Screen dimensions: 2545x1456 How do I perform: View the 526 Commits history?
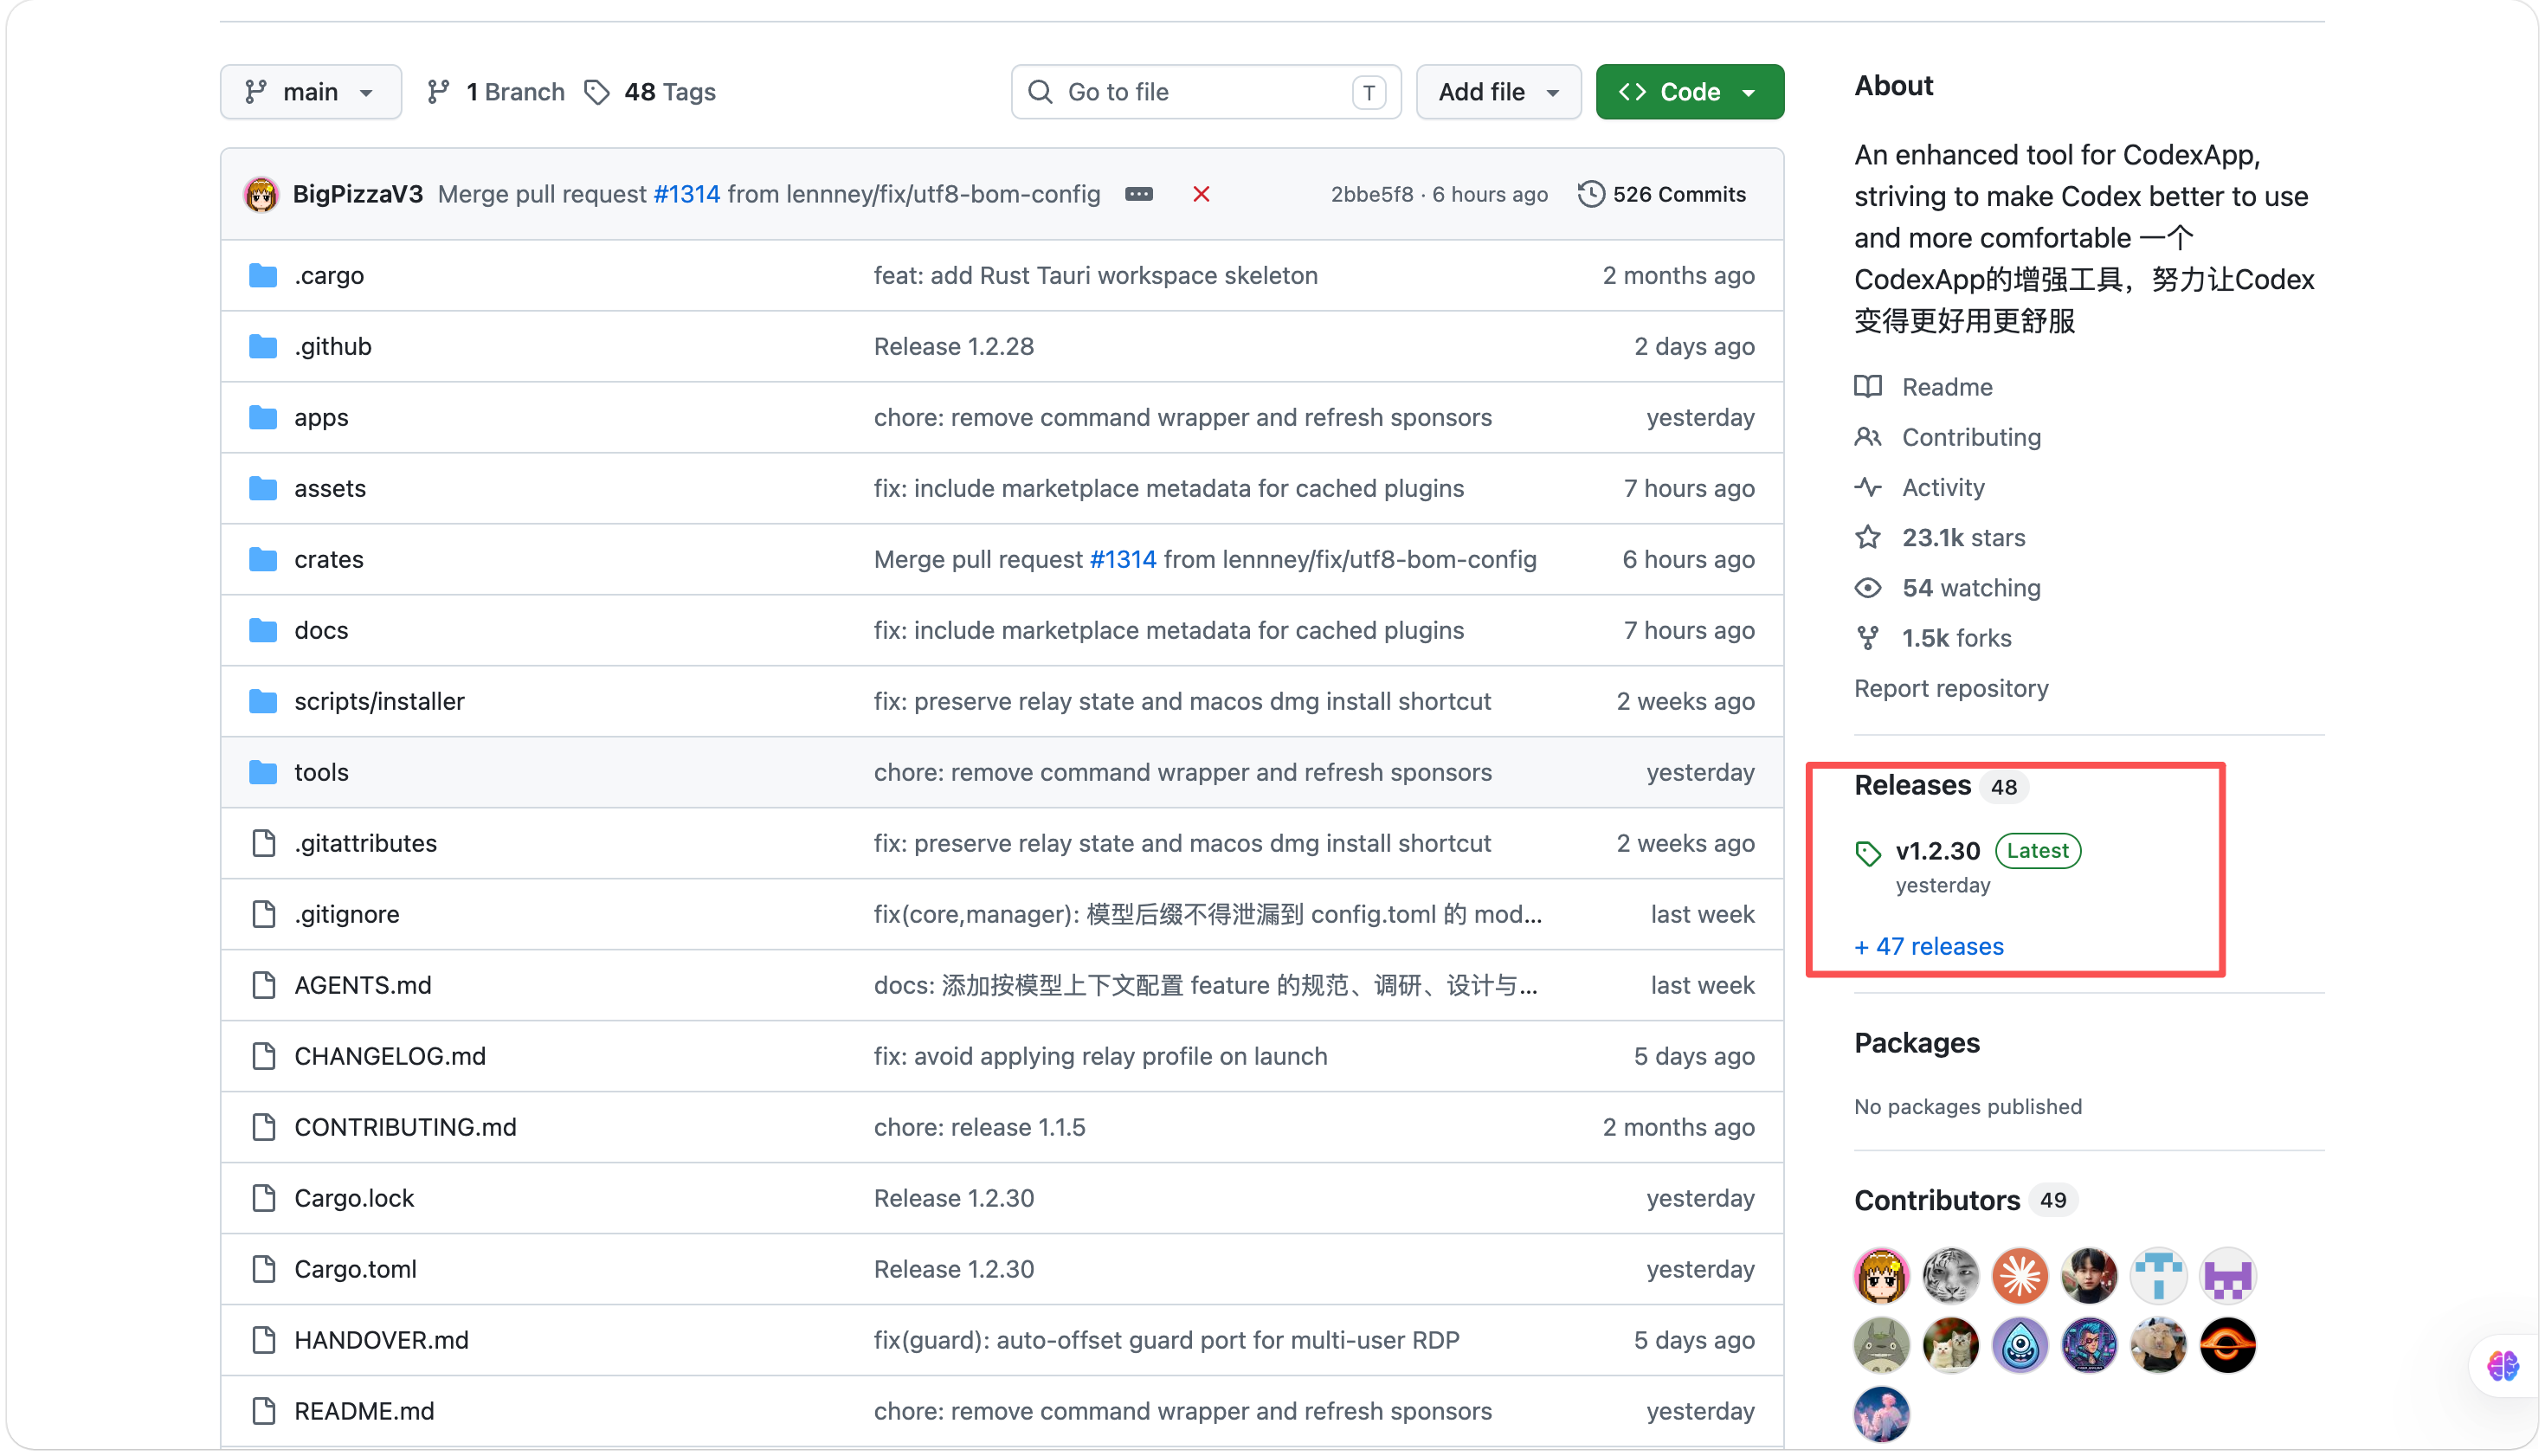coord(1662,194)
